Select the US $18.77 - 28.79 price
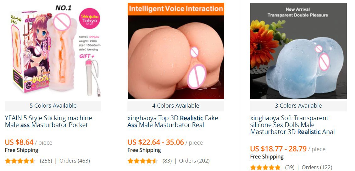Viewport: 355px width, 171px height. [x=279, y=149]
